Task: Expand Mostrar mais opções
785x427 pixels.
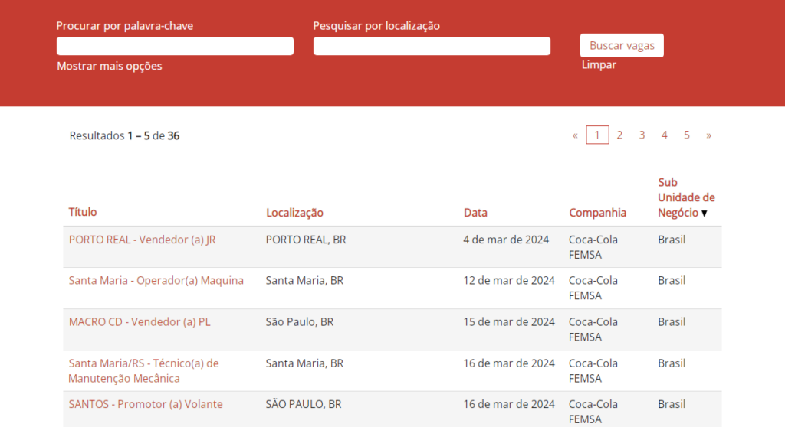Action: click(109, 66)
